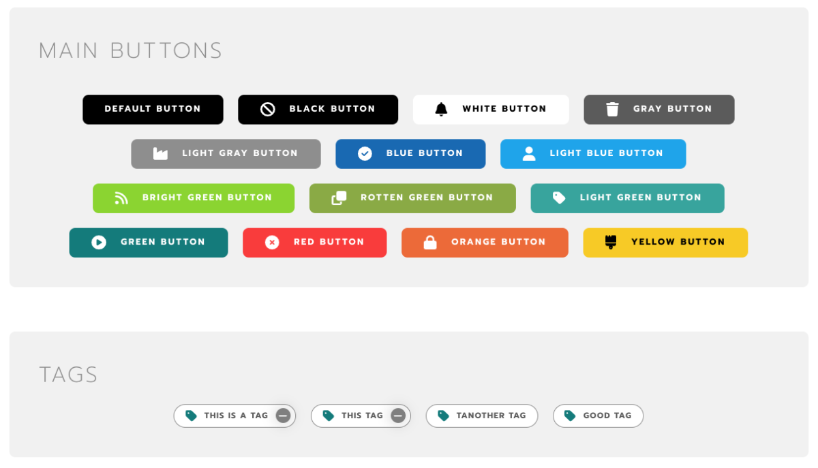Click the factory icon on Light Gray Button
Image resolution: width=818 pixels, height=468 pixels.
point(160,153)
